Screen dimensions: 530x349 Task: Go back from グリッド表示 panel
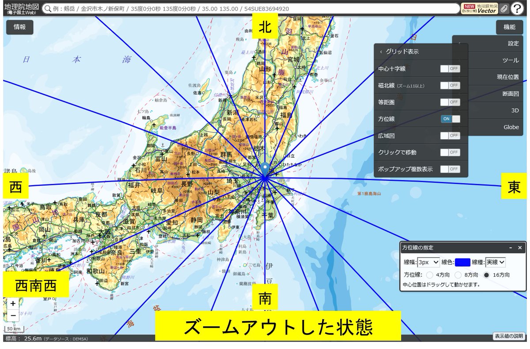[381, 52]
